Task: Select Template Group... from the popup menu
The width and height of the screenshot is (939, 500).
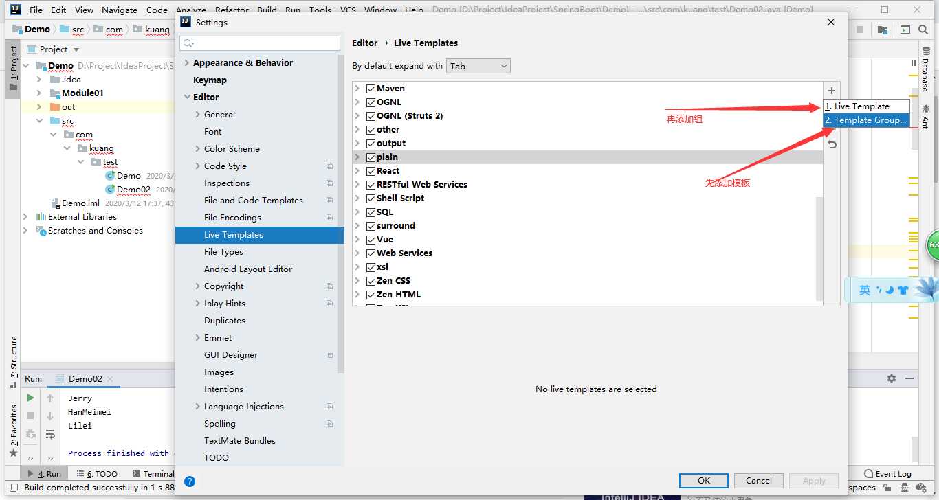Action: pos(866,120)
